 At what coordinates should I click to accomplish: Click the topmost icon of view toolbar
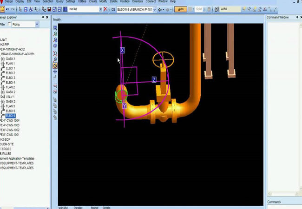pos(55,28)
